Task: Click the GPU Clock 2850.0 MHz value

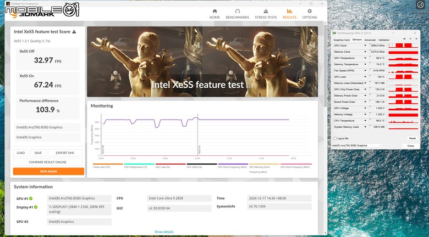Action: (x=377, y=46)
